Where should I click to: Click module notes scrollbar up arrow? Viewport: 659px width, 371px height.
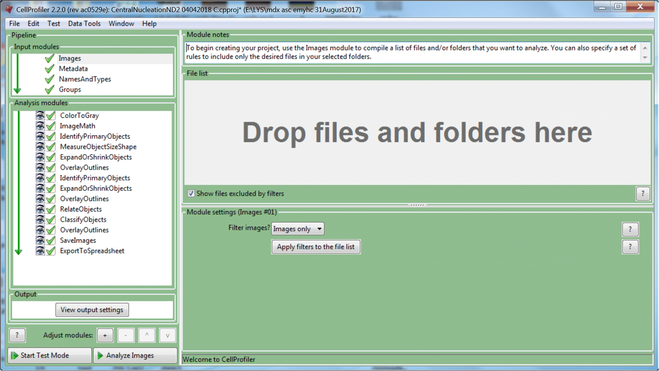pyautogui.click(x=645, y=48)
